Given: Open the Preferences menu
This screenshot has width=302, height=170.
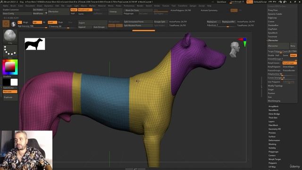Looking at the screenshot, I should coord(129,6).
